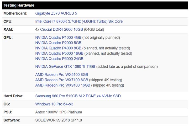Click the Motherboard row label
Image resolution: width=189 pixels, height=127 pixels.
click(x=15, y=13)
